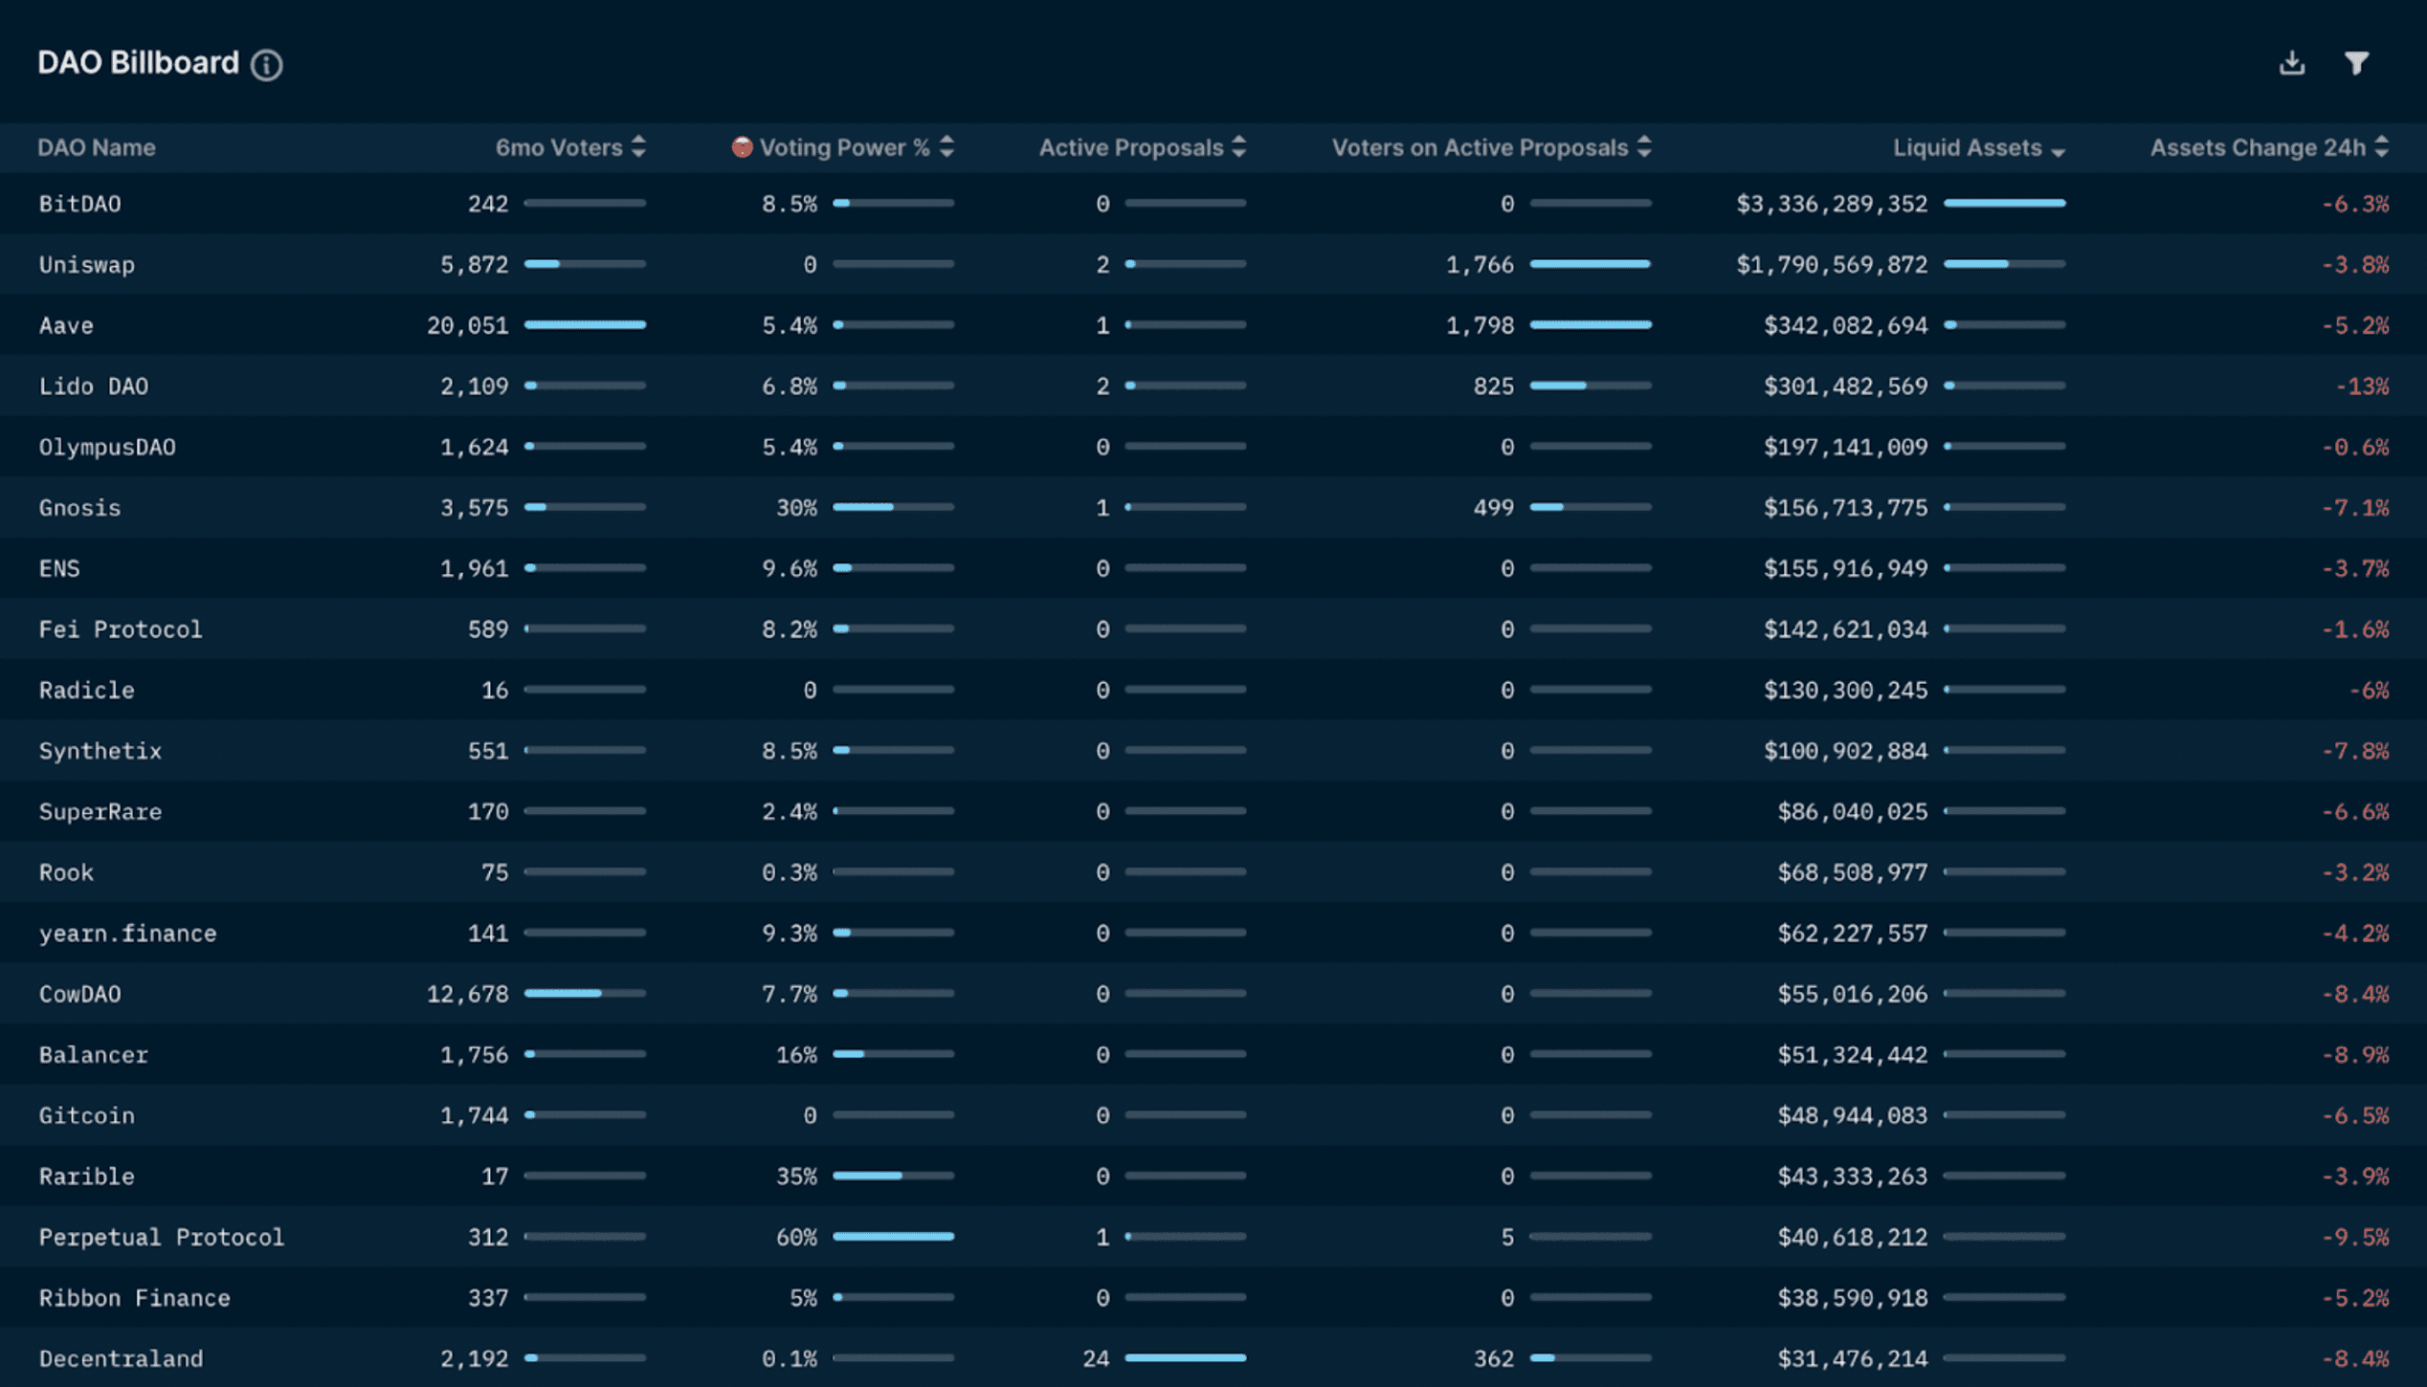Screen dimensions: 2427x1387
Task: Click Radicle's $130,300,245 liquid assets
Action: (1846, 690)
